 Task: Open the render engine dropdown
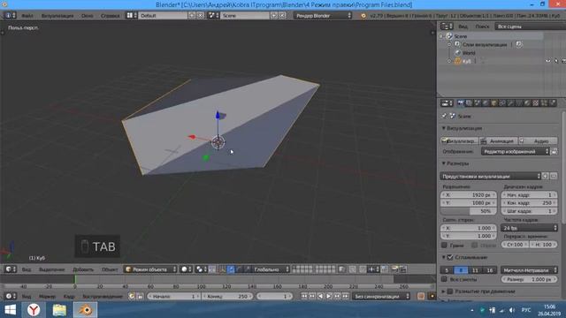[323, 16]
